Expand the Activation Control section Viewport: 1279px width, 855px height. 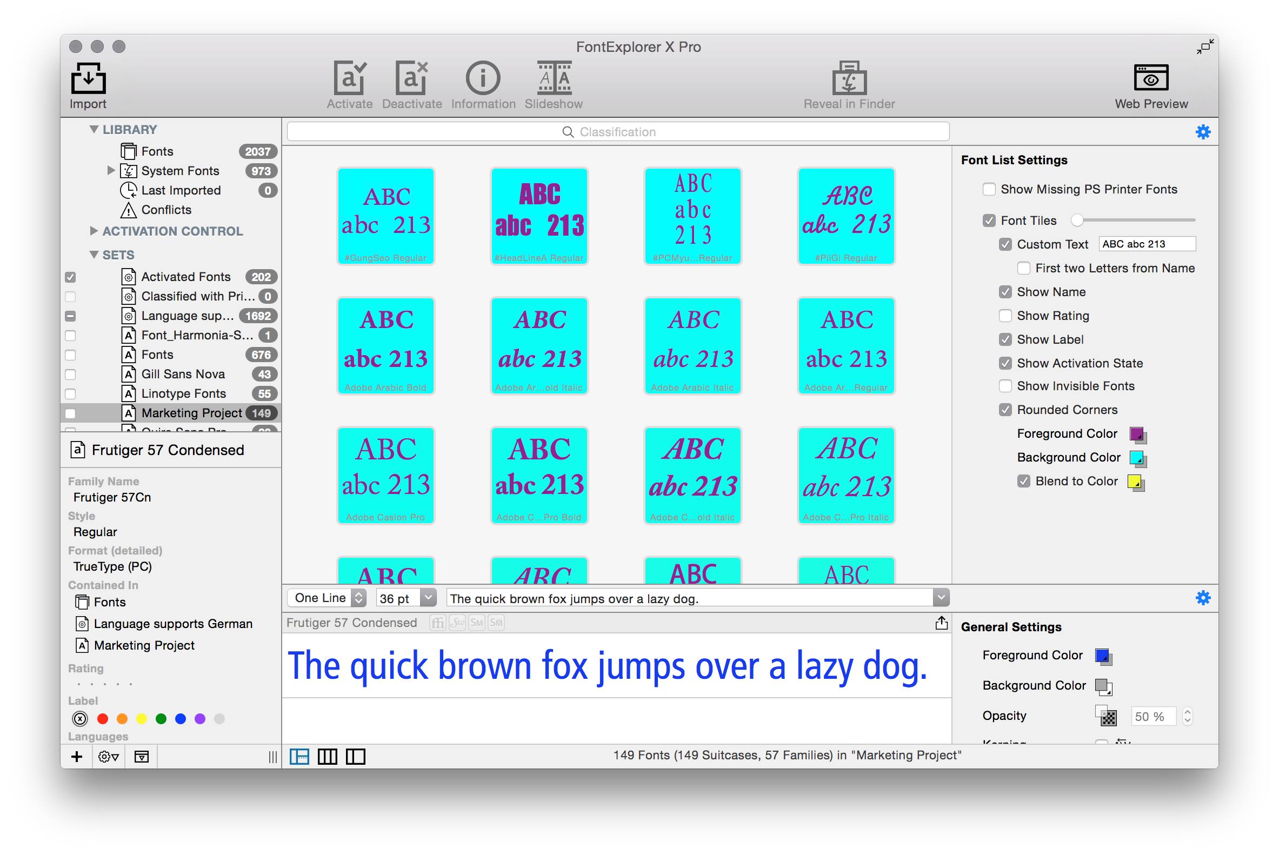[x=94, y=231]
